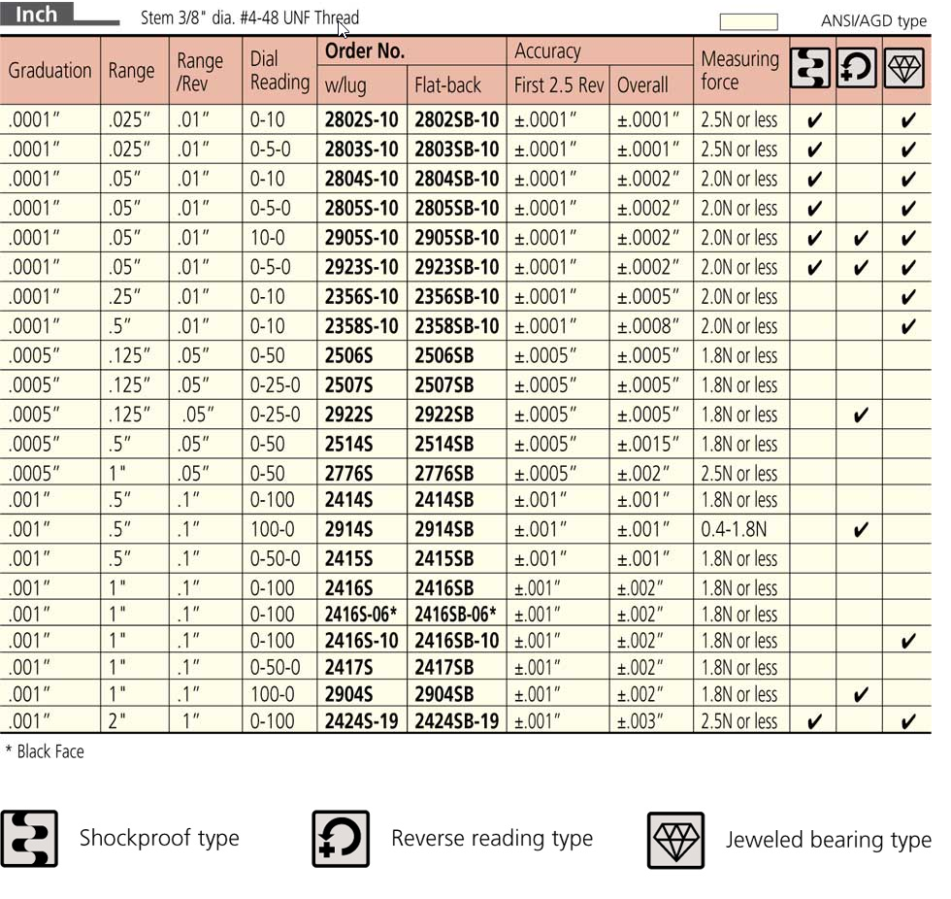Select order number 2905S-10
The image size is (951, 899).
click(361, 238)
